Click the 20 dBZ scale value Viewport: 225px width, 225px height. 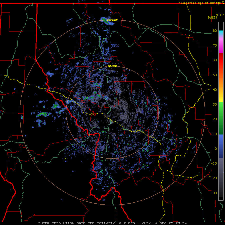(x=215, y=119)
